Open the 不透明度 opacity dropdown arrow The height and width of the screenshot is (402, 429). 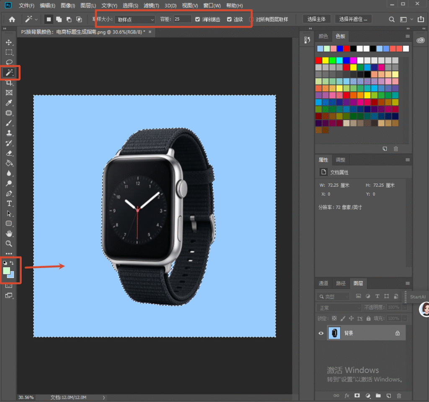[405, 307]
